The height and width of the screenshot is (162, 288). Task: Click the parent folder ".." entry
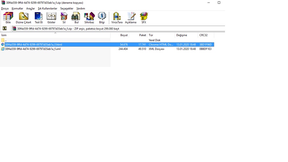tap(5, 40)
